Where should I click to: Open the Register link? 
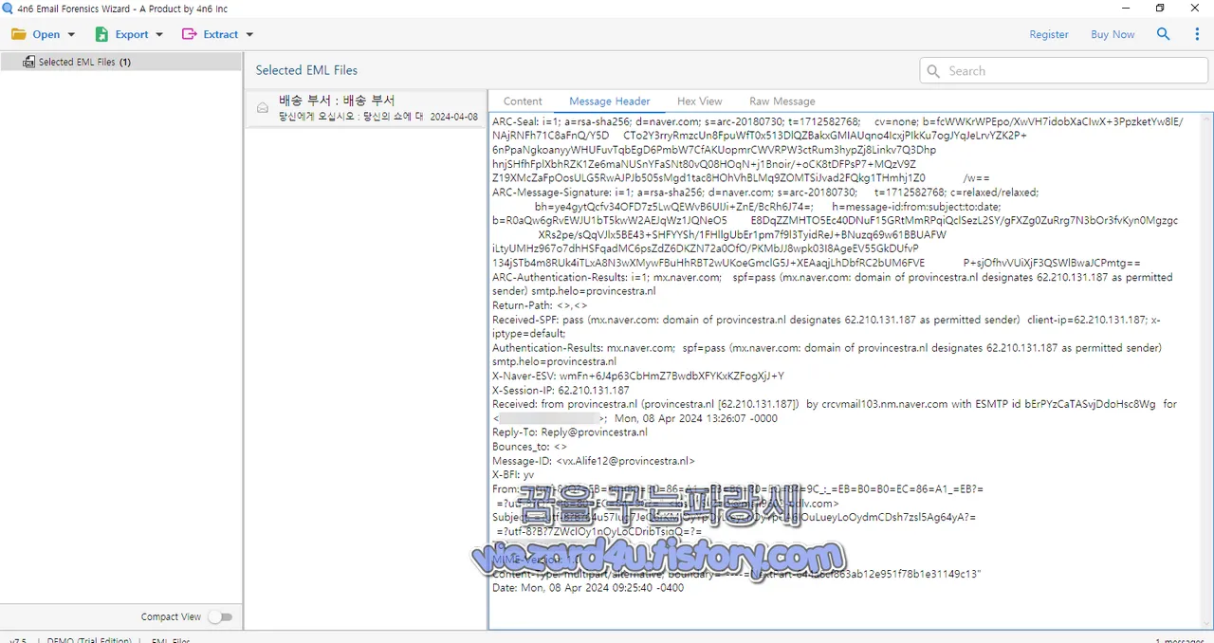coord(1049,34)
